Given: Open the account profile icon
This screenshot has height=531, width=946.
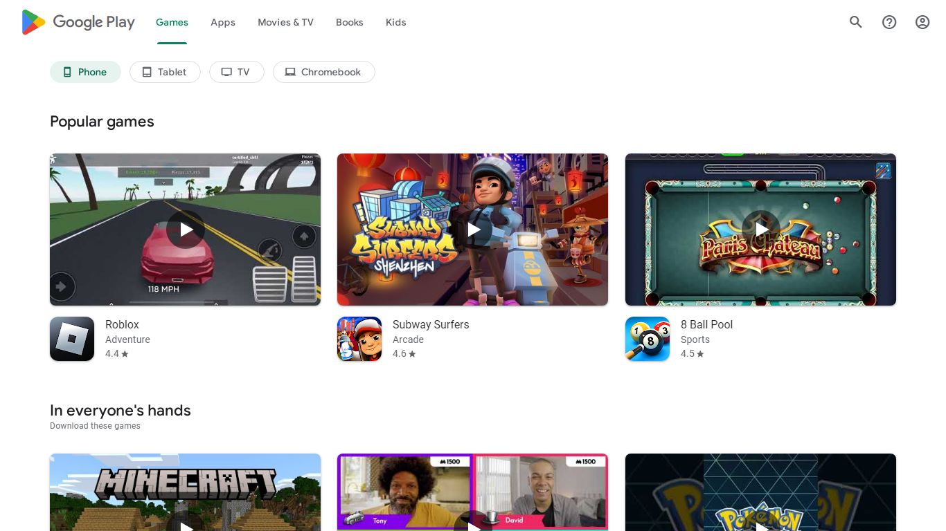Looking at the screenshot, I should (x=922, y=22).
